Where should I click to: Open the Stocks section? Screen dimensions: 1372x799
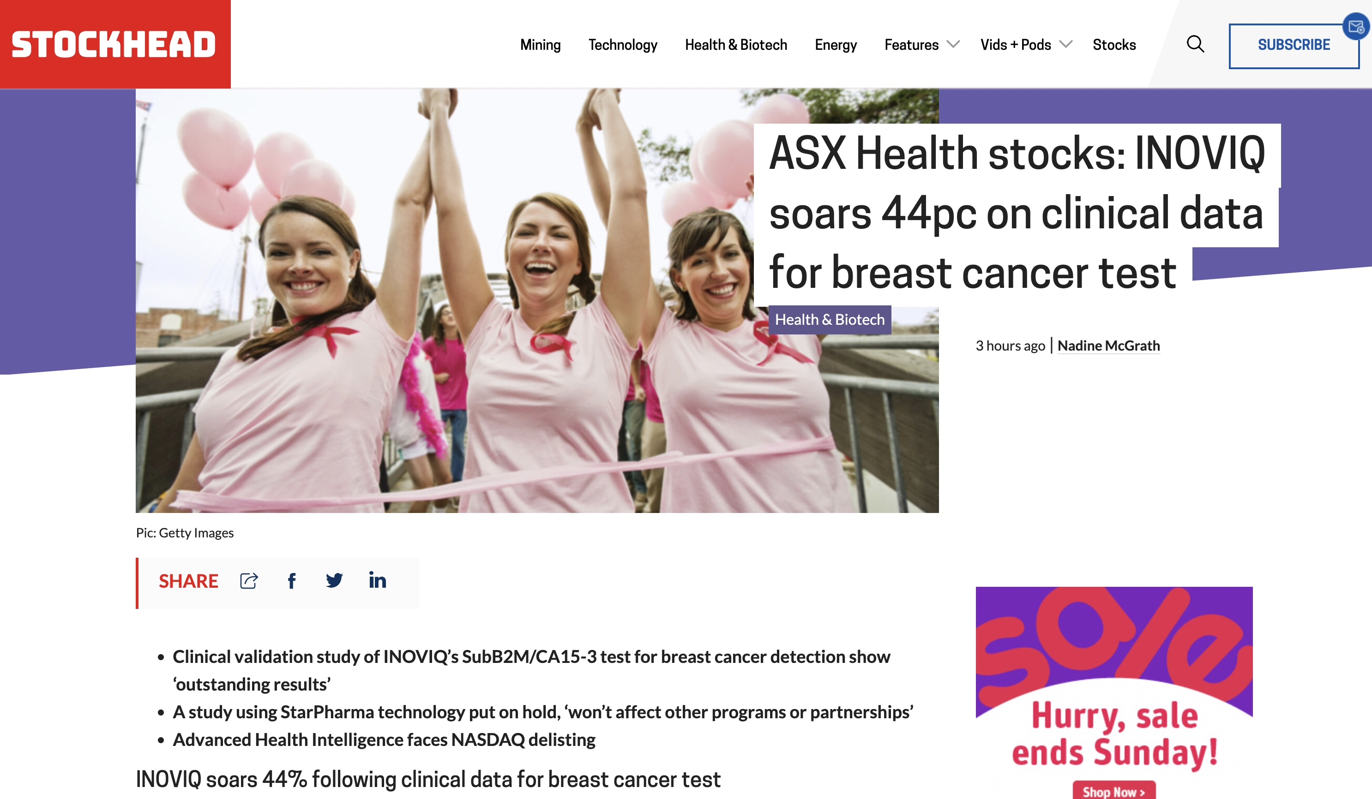tap(1114, 45)
